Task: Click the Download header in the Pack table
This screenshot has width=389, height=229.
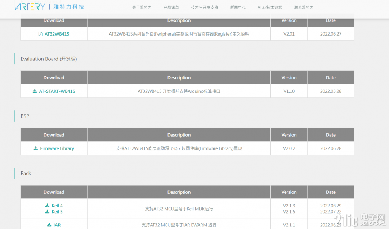Action: pos(54,192)
